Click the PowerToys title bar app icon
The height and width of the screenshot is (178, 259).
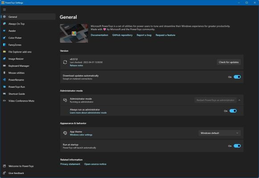[3, 3]
